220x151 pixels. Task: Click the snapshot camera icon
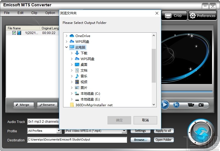click(201, 105)
